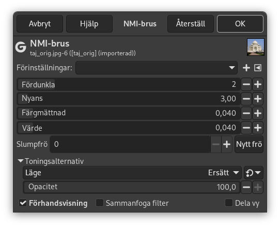Increase Färgmättnad with plus button
The image size is (280, 227).
click(258, 113)
